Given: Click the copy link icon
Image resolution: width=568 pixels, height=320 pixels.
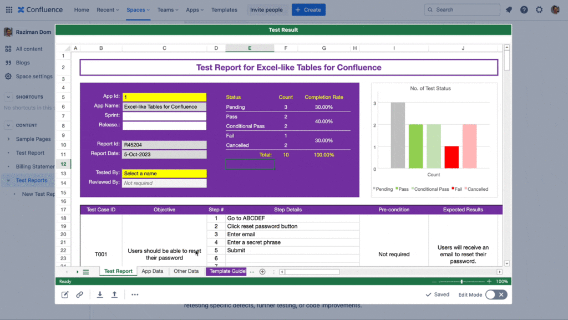Looking at the screenshot, I should coord(79,294).
